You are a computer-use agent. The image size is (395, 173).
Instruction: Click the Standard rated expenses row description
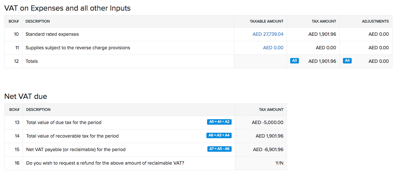click(x=52, y=34)
